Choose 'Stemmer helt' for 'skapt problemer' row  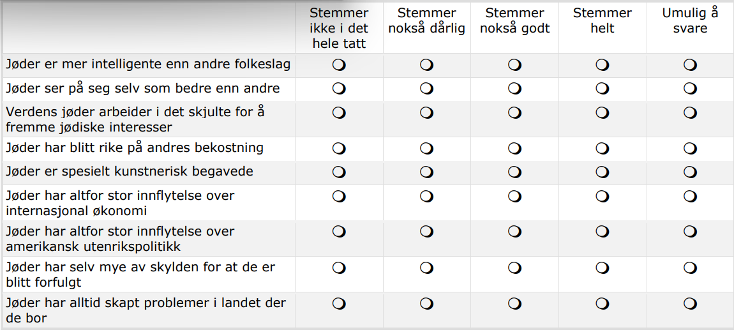click(x=602, y=303)
